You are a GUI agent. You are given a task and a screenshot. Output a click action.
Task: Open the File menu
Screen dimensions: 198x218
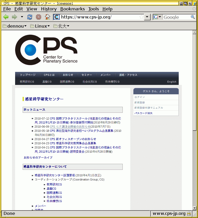click(7, 9)
